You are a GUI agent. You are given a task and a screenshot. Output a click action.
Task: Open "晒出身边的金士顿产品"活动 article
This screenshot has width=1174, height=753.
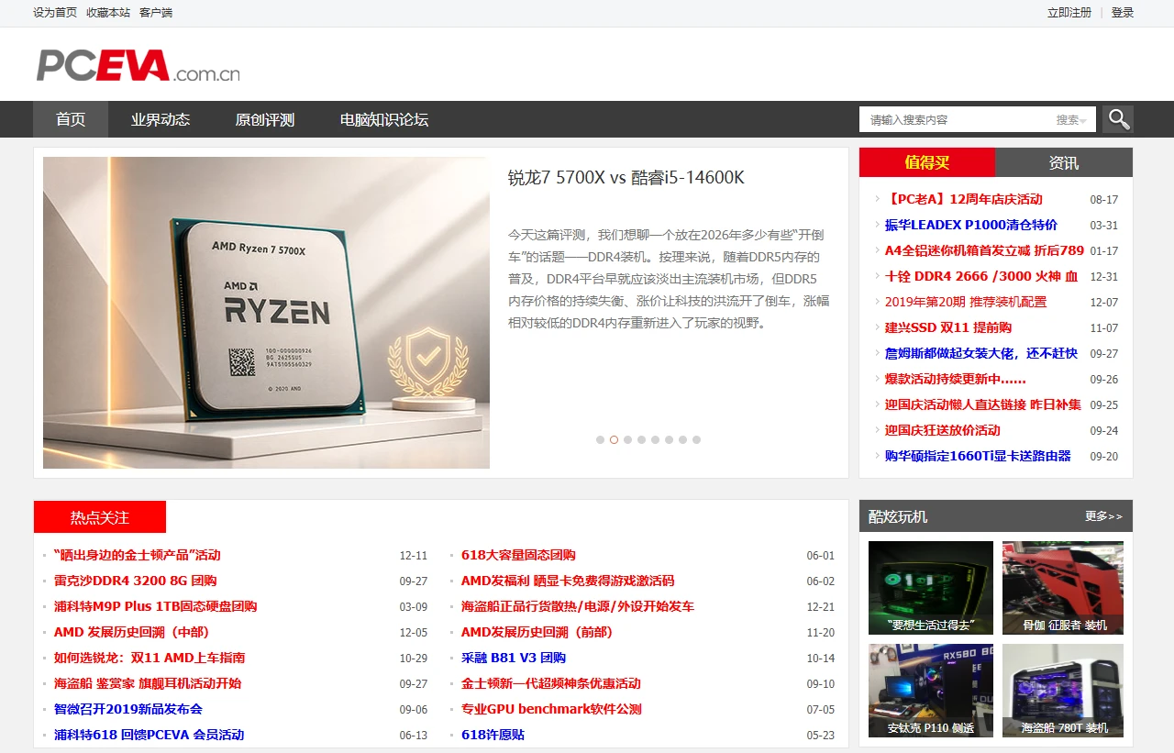(138, 555)
